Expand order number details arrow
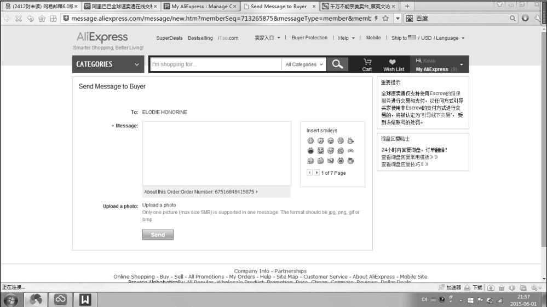Image resolution: width=547 pixels, height=307 pixels. coord(257,192)
